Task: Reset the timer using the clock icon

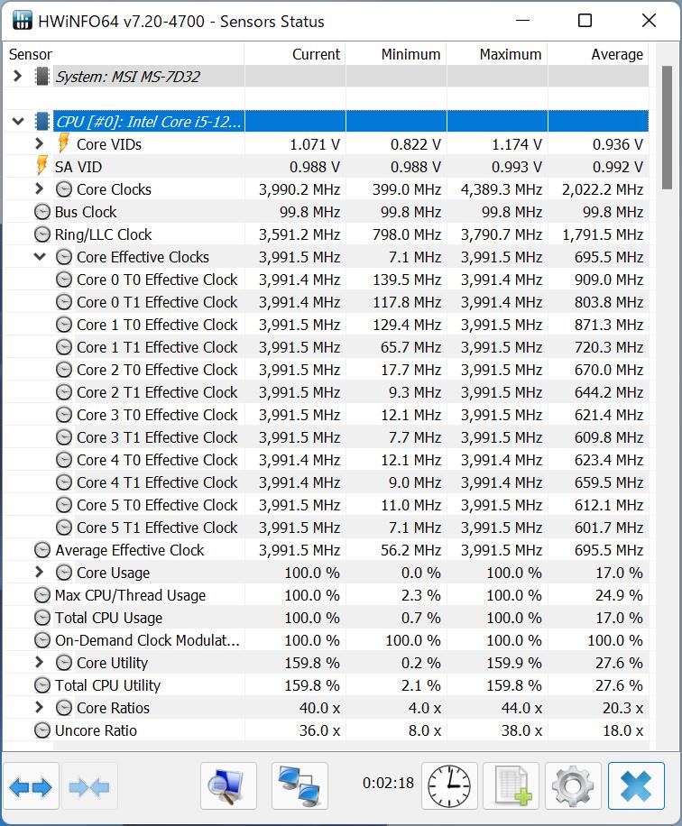Action: pos(448,785)
